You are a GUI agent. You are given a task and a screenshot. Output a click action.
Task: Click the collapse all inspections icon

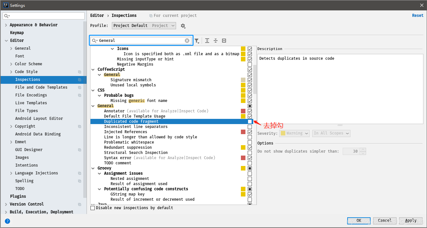pyautogui.click(x=216, y=41)
